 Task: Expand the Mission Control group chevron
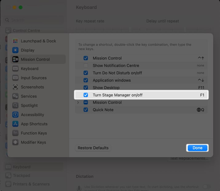coord(78,102)
